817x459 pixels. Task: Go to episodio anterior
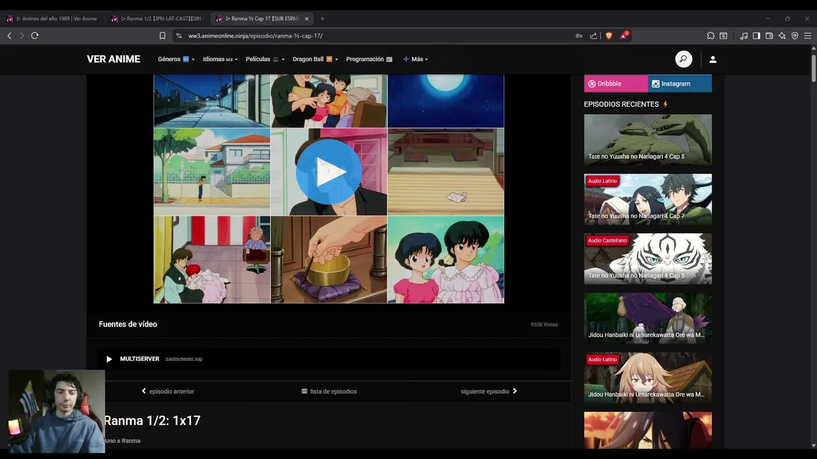tap(168, 391)
